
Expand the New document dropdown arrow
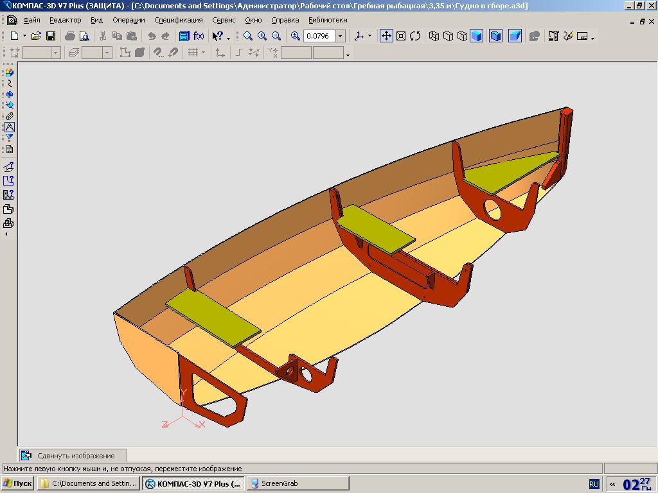[x=24, y=37]
